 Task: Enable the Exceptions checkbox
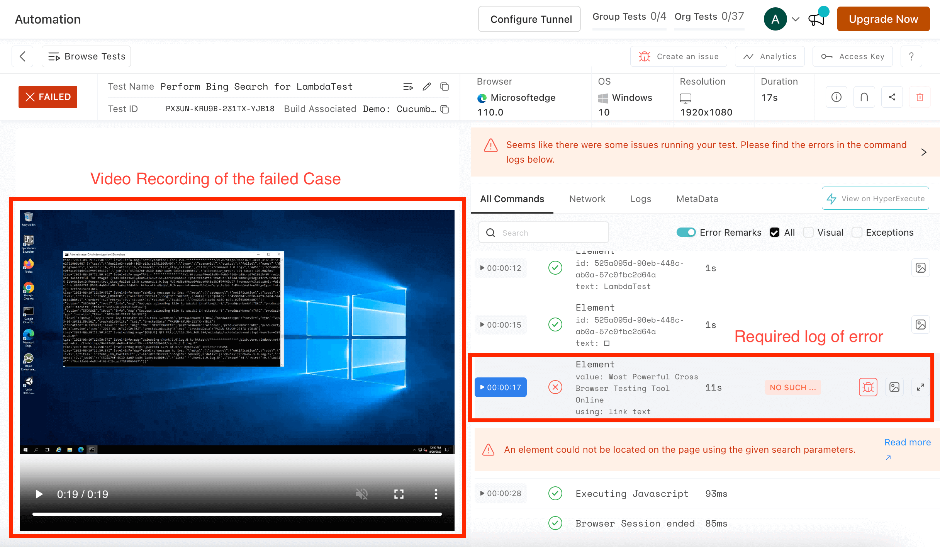tap(857, 232)
